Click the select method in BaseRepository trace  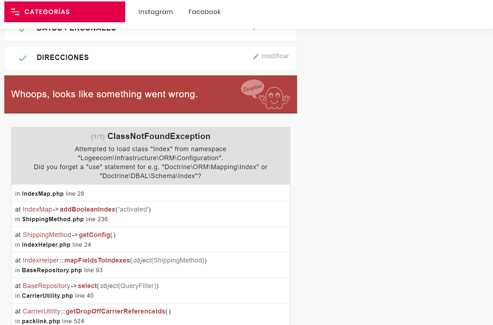click(87, 286)
